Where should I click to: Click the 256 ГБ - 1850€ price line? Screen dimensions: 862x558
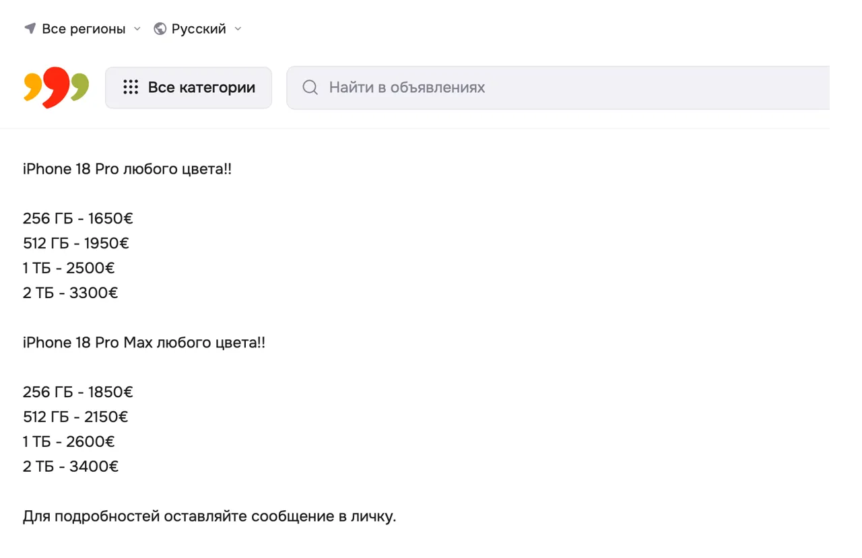click(x=78, y=392)
